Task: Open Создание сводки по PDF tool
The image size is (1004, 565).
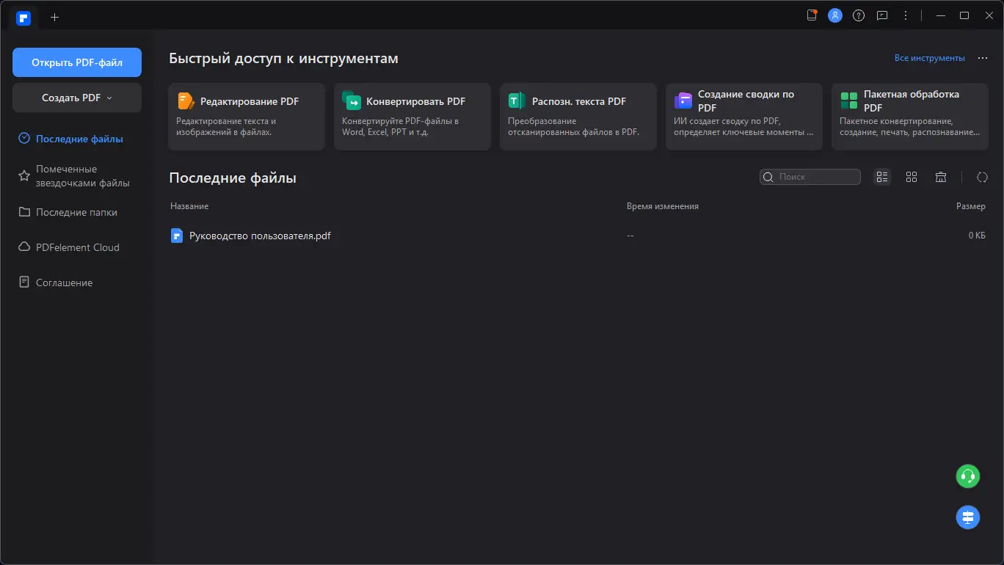Action: tap(743, 115)
